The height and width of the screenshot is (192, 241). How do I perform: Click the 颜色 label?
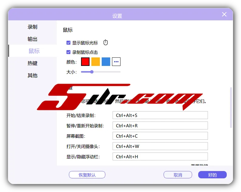coord(71,62)
